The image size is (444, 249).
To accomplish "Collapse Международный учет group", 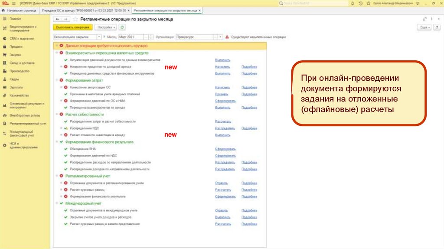I will pos(57,203).
